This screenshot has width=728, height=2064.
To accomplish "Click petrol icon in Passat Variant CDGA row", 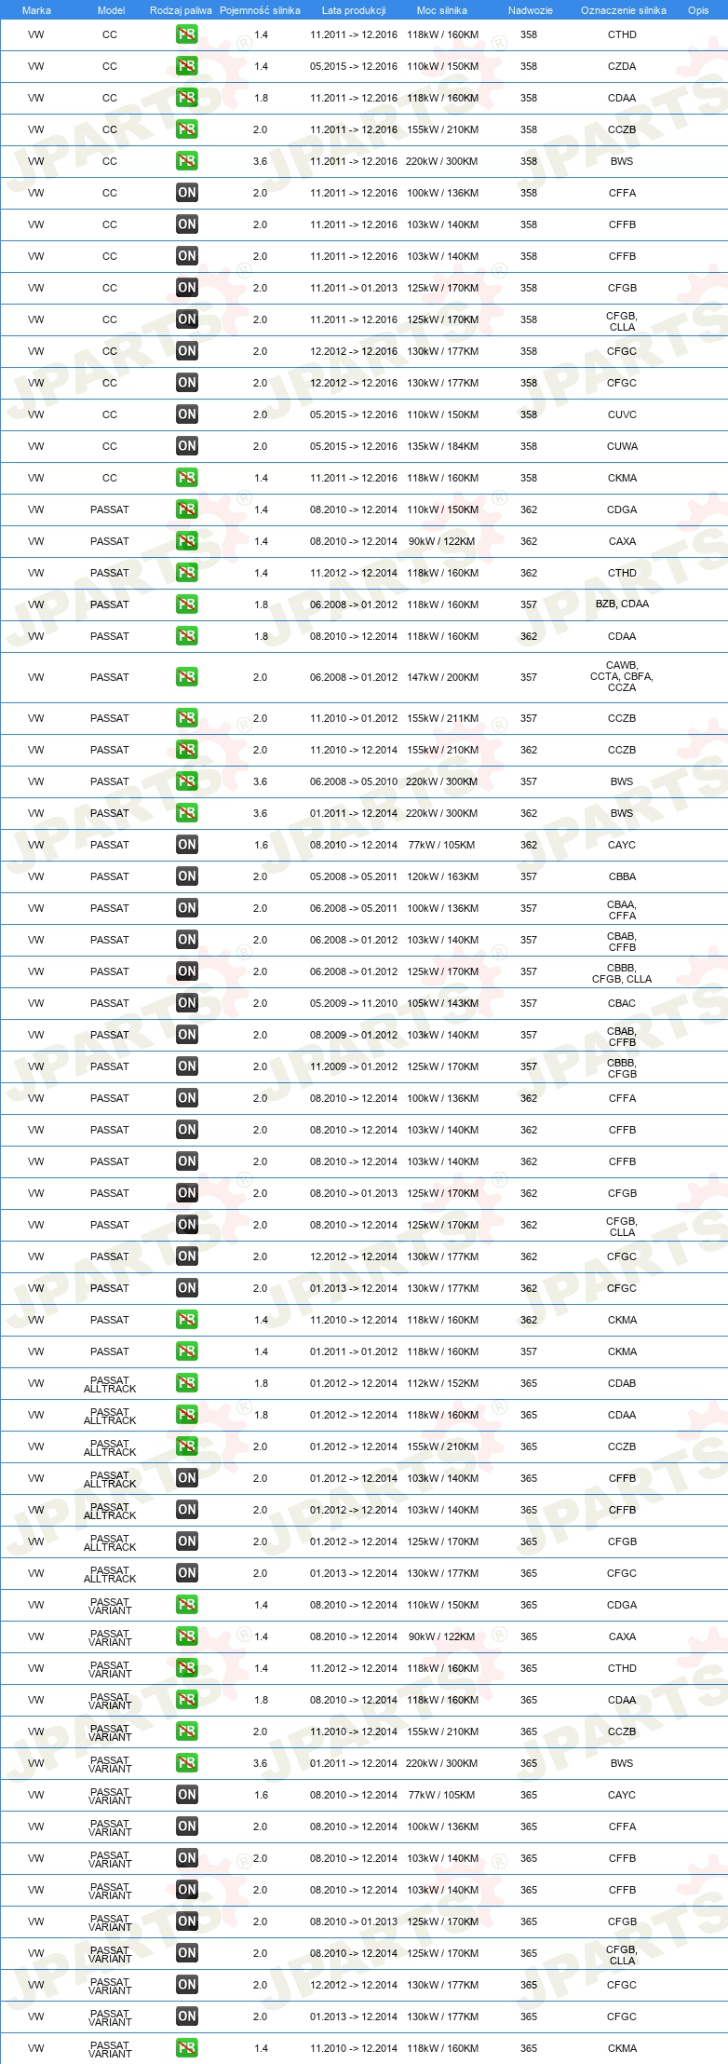I will 187,1605.
